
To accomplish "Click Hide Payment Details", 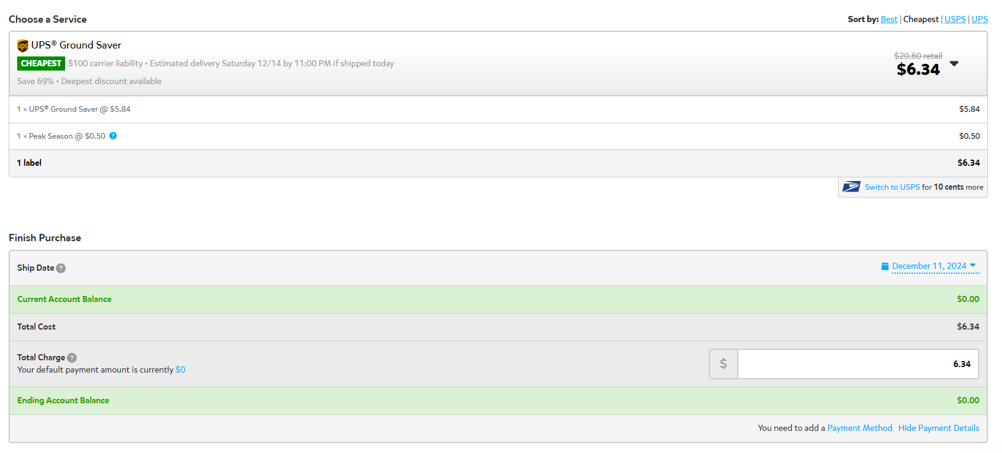I will (x=939, y=428).
